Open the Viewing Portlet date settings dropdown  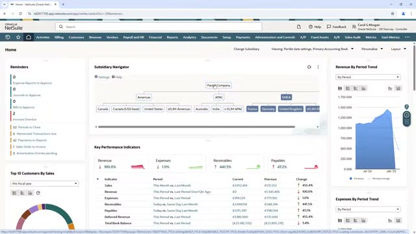point(312,49)
